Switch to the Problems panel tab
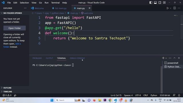Image resolution: width=183 pixels, height=103 pixels. click(x=37, y=58)
